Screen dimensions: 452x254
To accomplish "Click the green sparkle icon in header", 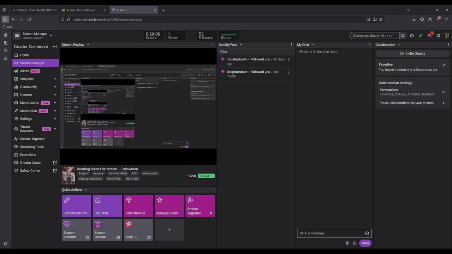I will [x=421, y=36].
